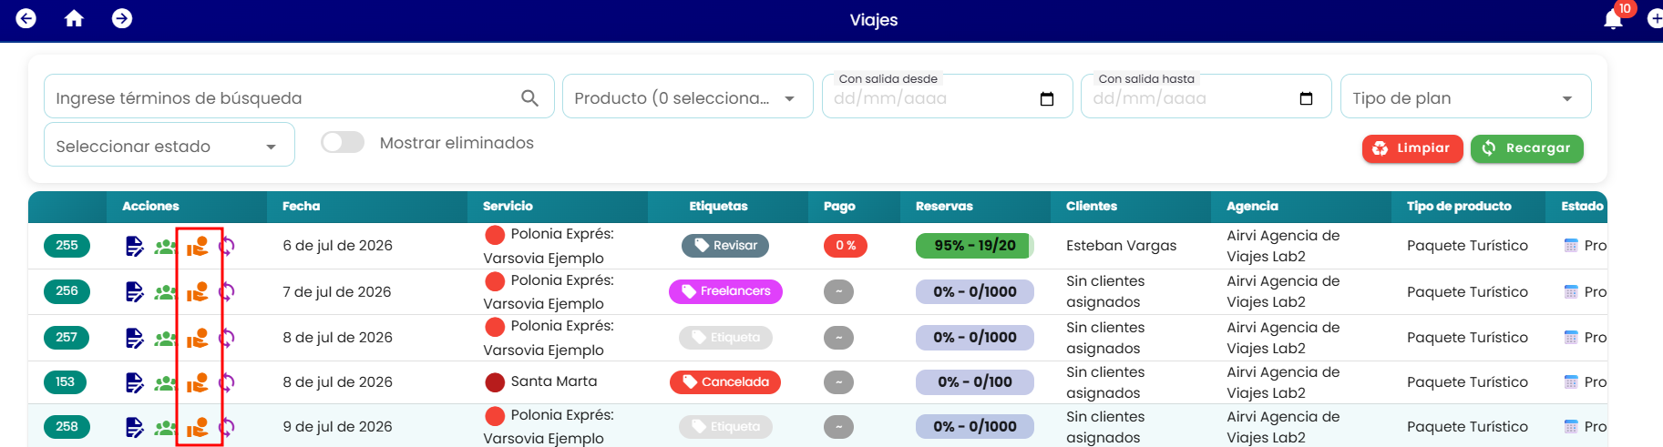Expand the Producto dropdown
The height and width of the screenshot is (447, 1663).
(688, 97)
